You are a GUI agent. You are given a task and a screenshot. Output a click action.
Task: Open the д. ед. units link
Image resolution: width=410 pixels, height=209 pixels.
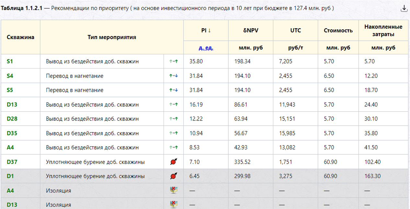tap(206, 48)
